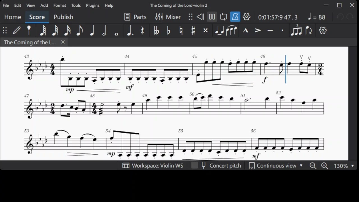
Task: Open the Mixer panel
Action: 168,17
